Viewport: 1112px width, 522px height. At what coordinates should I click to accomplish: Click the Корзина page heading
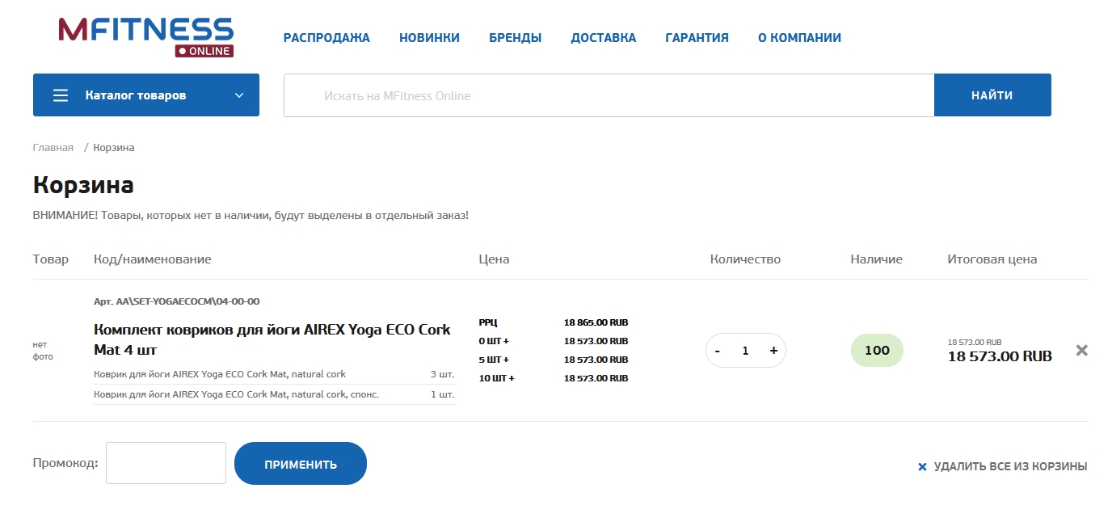coord(83,185)
